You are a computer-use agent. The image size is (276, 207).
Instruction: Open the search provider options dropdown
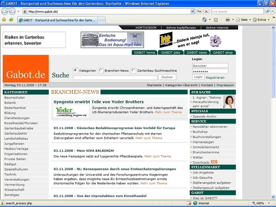point(272,11)
